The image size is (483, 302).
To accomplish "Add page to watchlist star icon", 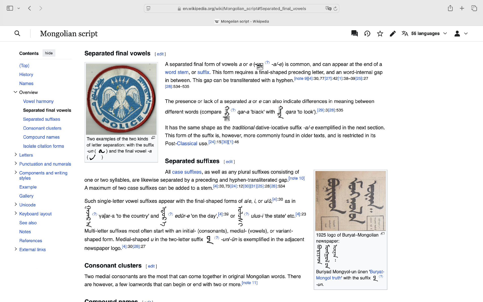I will (380, 33).
